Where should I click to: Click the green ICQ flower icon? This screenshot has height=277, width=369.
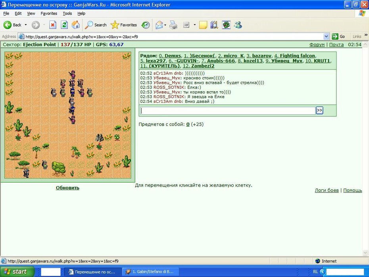[226, 25]
